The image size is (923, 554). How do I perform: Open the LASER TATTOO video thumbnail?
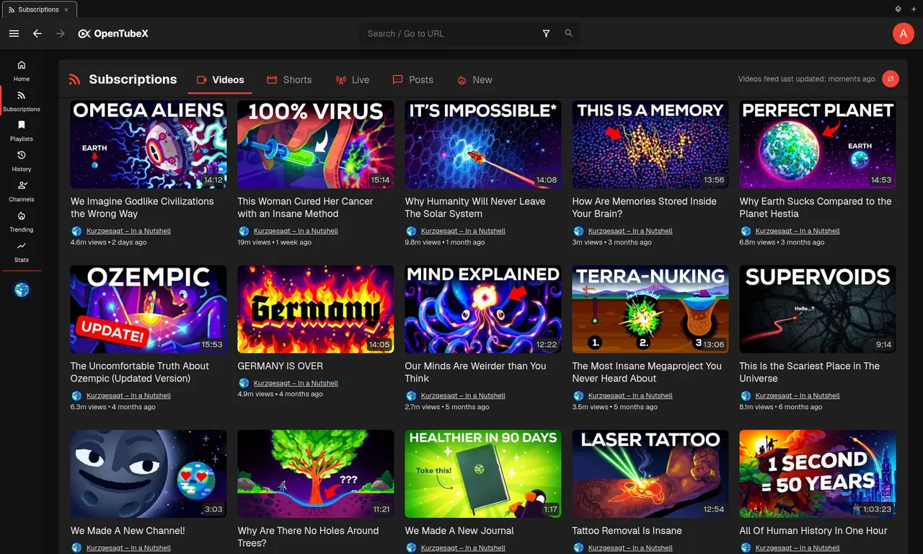pos(650,474)
